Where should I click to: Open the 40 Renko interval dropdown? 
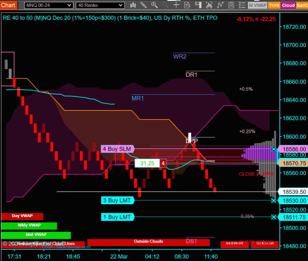[x=100, y=5]
